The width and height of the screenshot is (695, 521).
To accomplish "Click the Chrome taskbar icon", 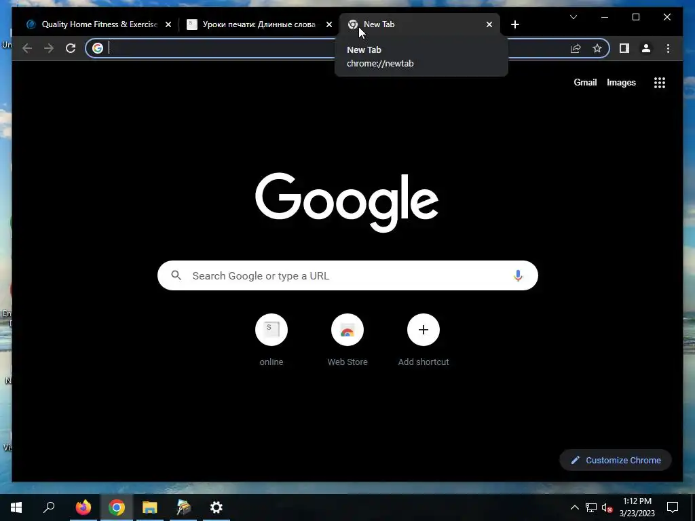I will [x=117, y=507].
